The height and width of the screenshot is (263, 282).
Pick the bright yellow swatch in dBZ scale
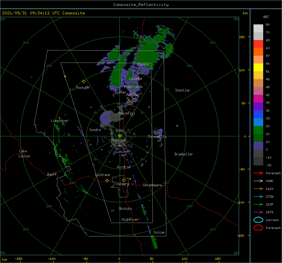pos(258,68)
